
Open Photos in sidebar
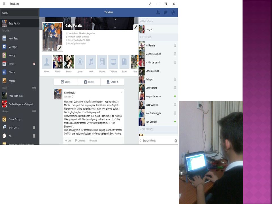(x=20, y=81)
